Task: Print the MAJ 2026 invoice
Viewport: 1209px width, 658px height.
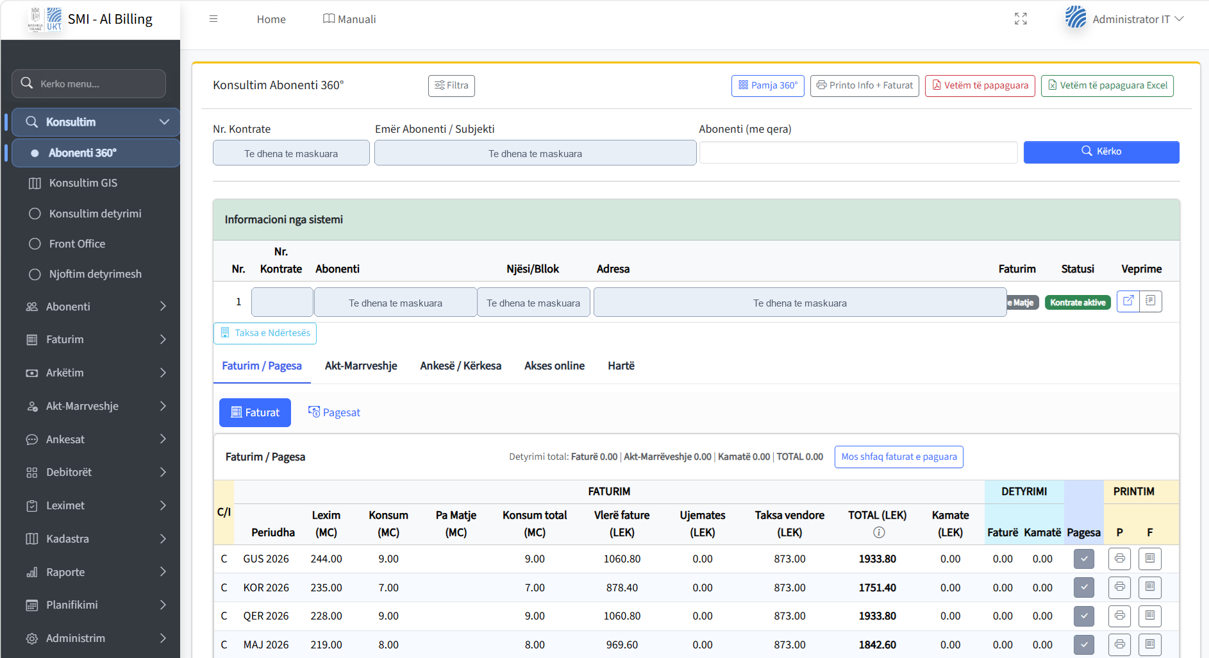Action: [x=1119, y=645]
